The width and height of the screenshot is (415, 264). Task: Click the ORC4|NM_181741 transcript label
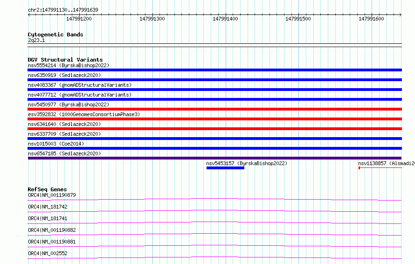(48, 218)
